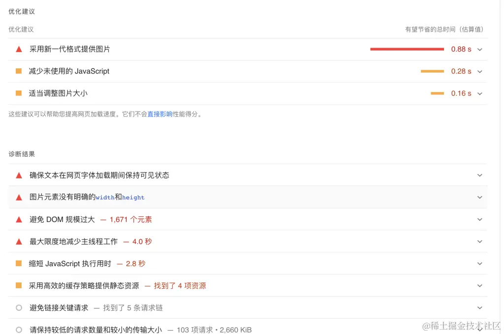Click the 避免链接关键请求 title
This screenshot has height=334, width=504.
59,307
